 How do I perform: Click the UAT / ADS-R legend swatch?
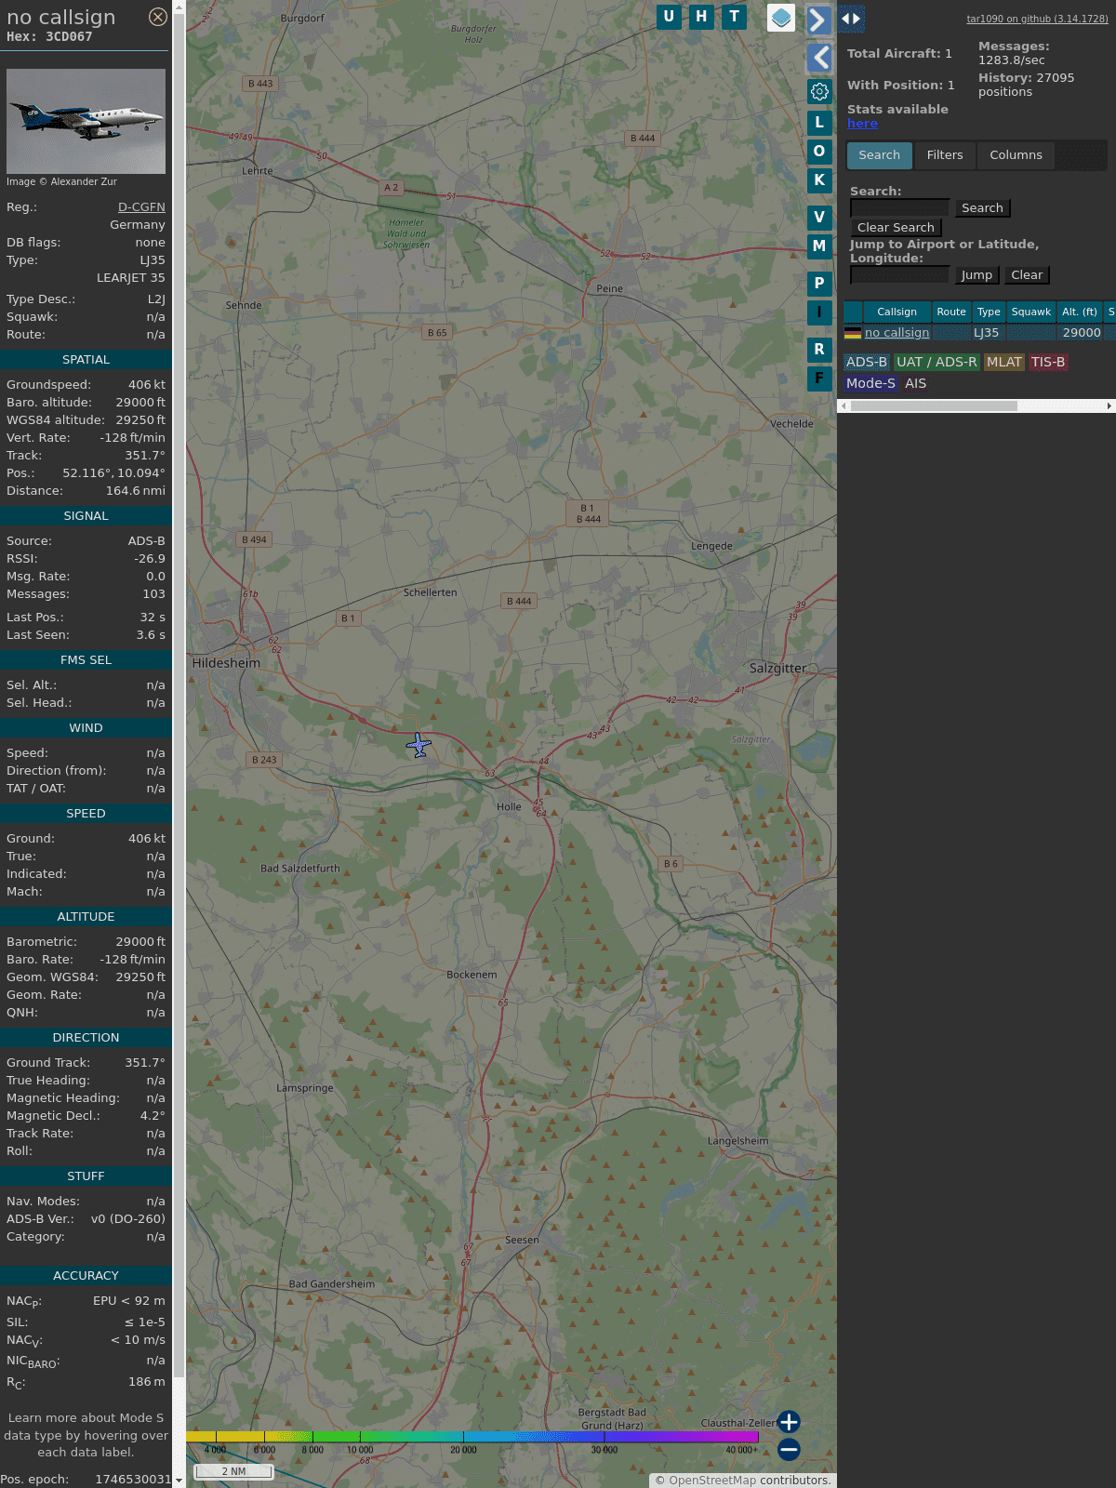click(937, 363)
